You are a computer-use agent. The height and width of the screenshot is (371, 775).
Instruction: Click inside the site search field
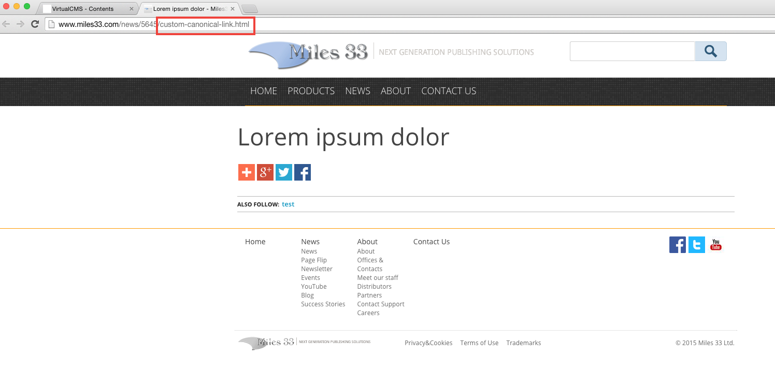[x=632, y=51]
